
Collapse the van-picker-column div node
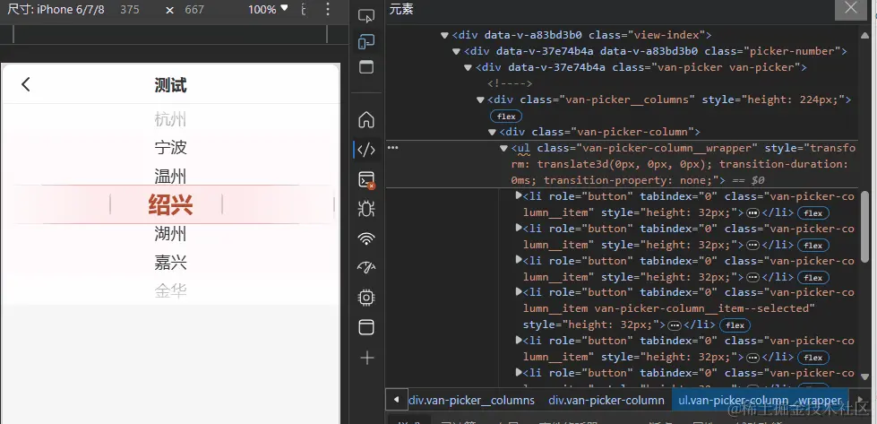click(x=492, y=133)
